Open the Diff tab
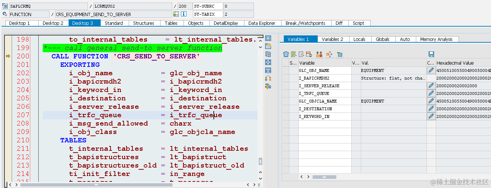The image size is (491, 188). tap(339, 23)
